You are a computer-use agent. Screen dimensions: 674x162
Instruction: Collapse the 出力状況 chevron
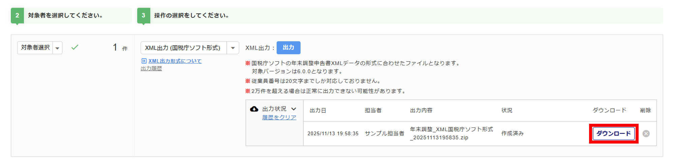pyautogui.click(x=294, y=109)
